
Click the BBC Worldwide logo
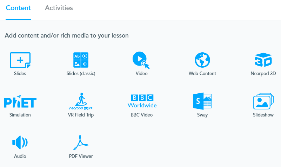point(142,101)
